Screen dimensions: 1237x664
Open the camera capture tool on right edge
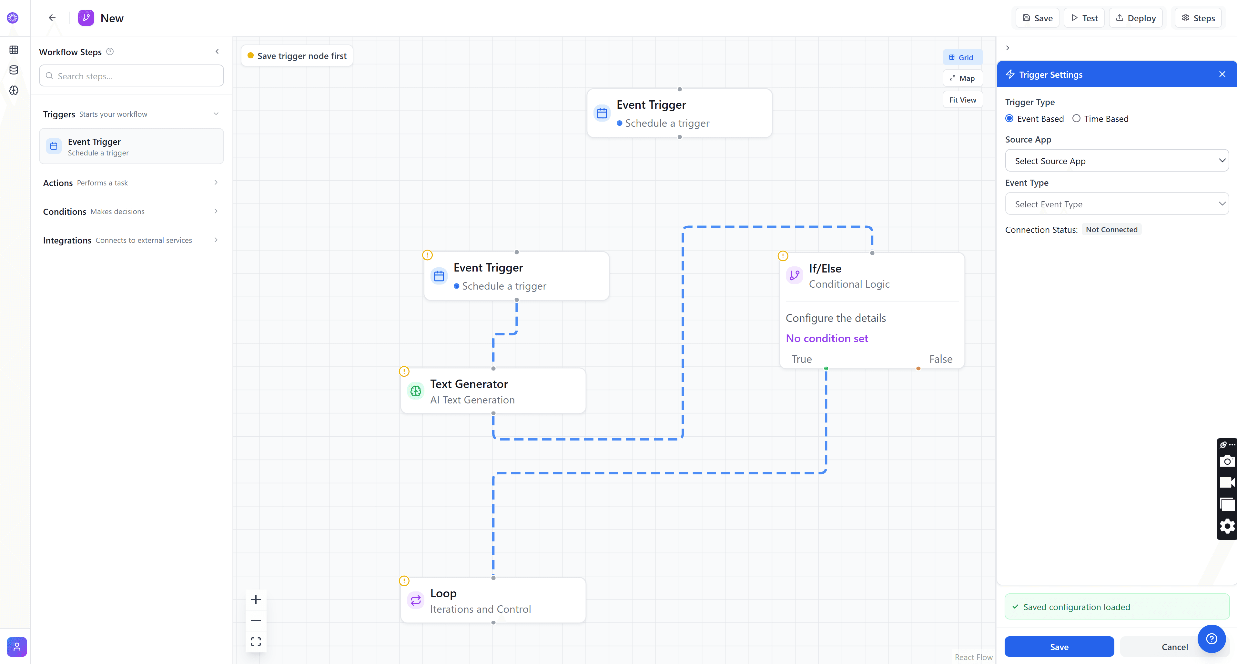[1227, 461]
